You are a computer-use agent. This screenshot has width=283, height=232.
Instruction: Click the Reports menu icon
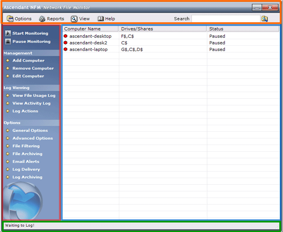pyautogui.click(x=42, y=18)
